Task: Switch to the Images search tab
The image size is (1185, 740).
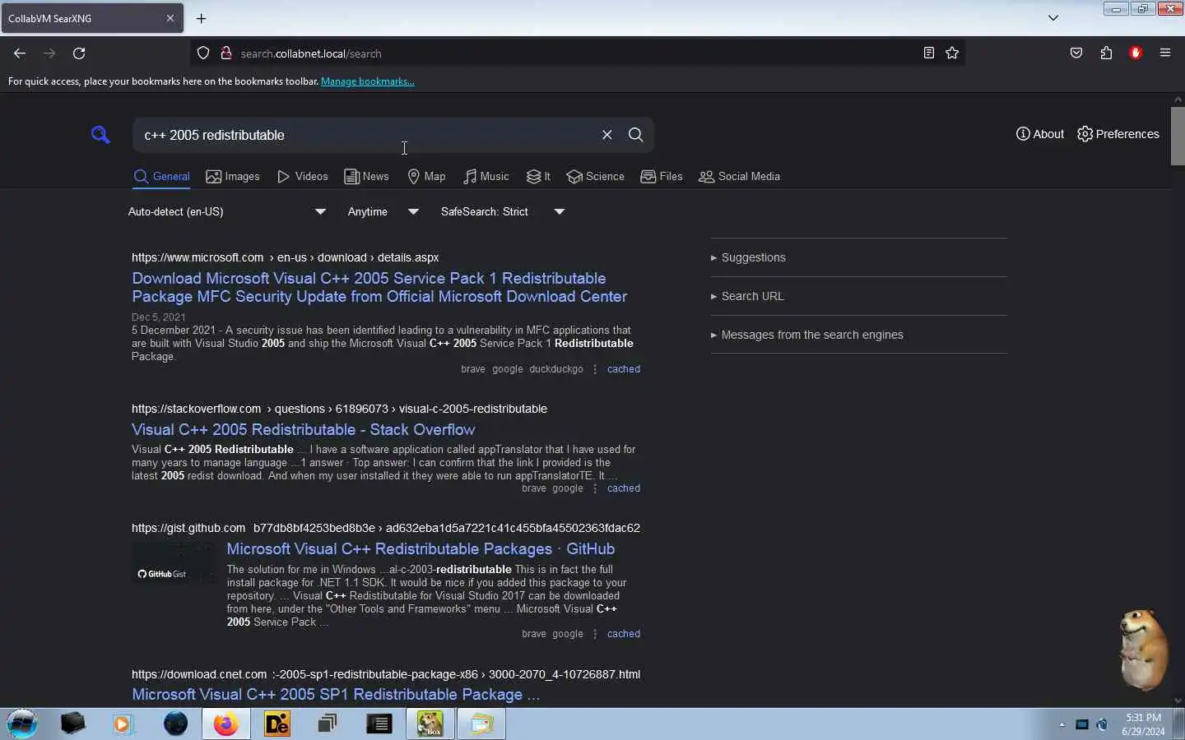Action: click(233, 177)
